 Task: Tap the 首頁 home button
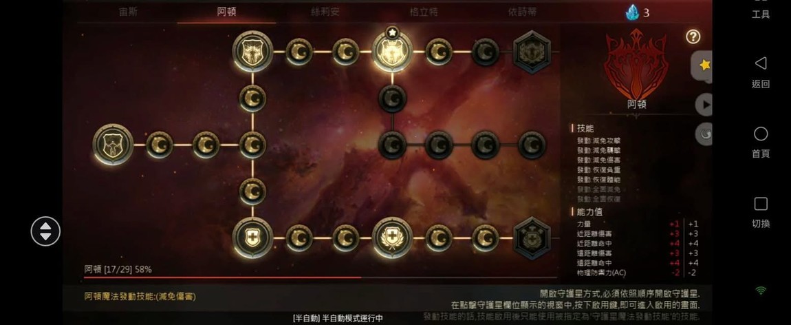point(761,143)
